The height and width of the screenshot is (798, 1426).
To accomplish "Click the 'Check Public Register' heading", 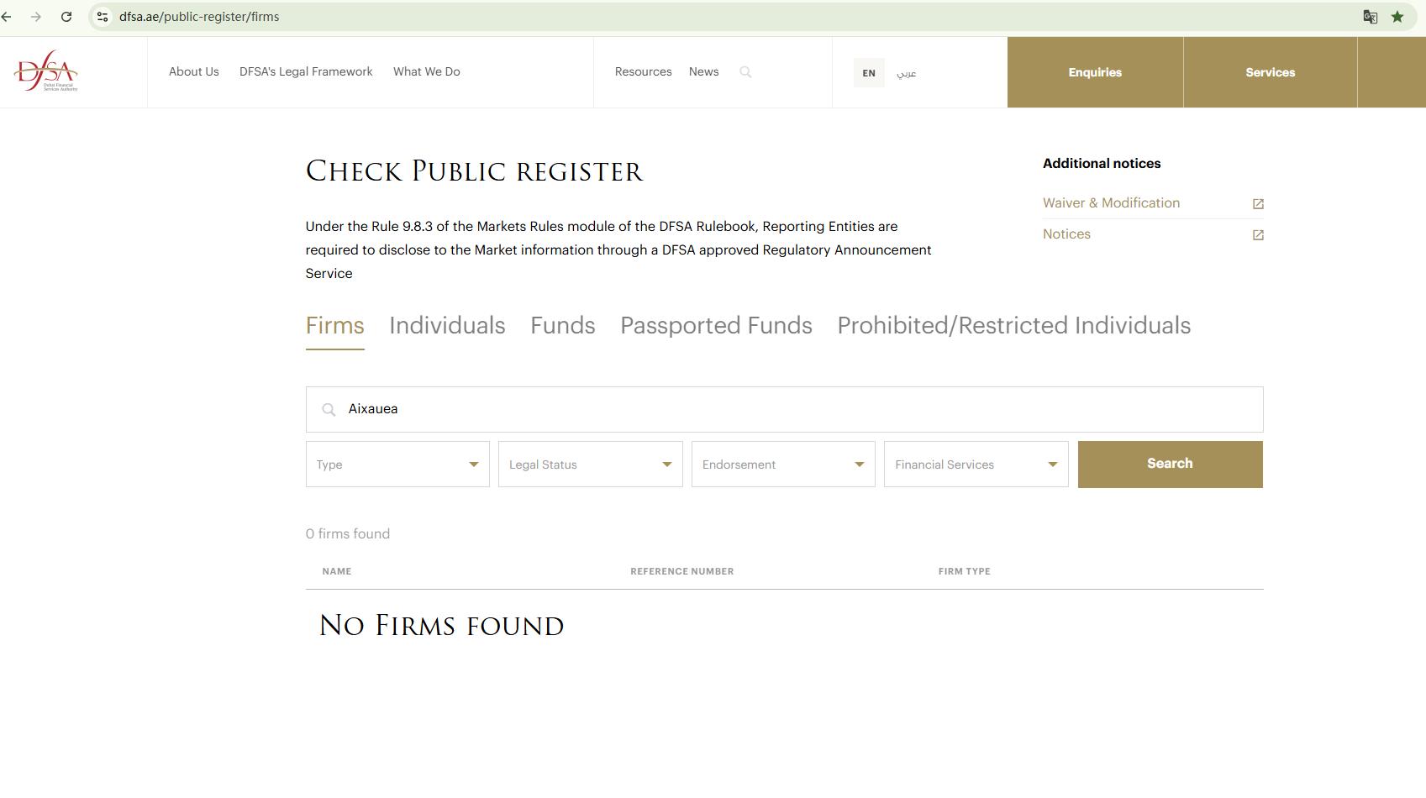I will 474,171.
